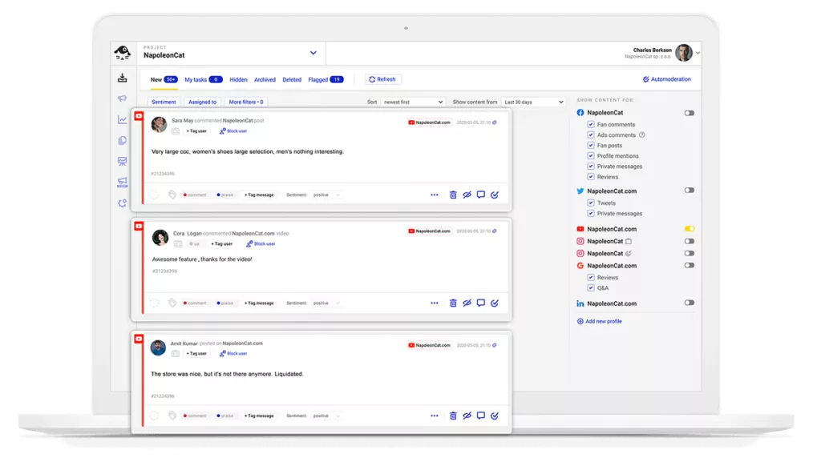Open the Inbox icon in the left sidebar
The image size is (821, 462).
tap(122, 78)
